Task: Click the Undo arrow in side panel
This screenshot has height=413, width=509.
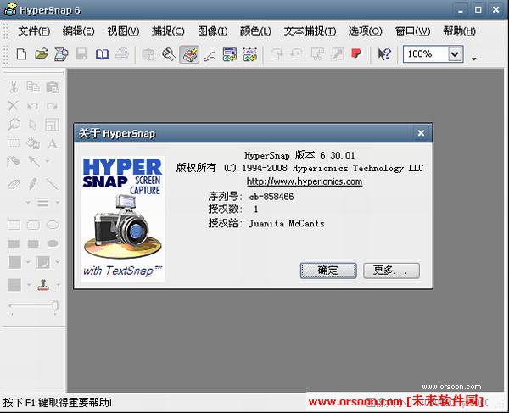Action: click(x=32, y=106)
